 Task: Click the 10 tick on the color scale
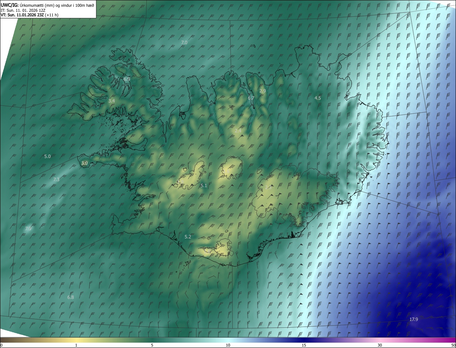click(228, 345)
